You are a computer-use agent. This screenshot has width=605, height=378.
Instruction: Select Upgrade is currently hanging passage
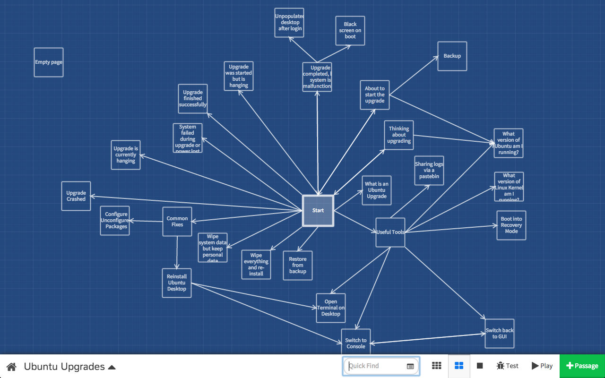[x=126, y=155]
